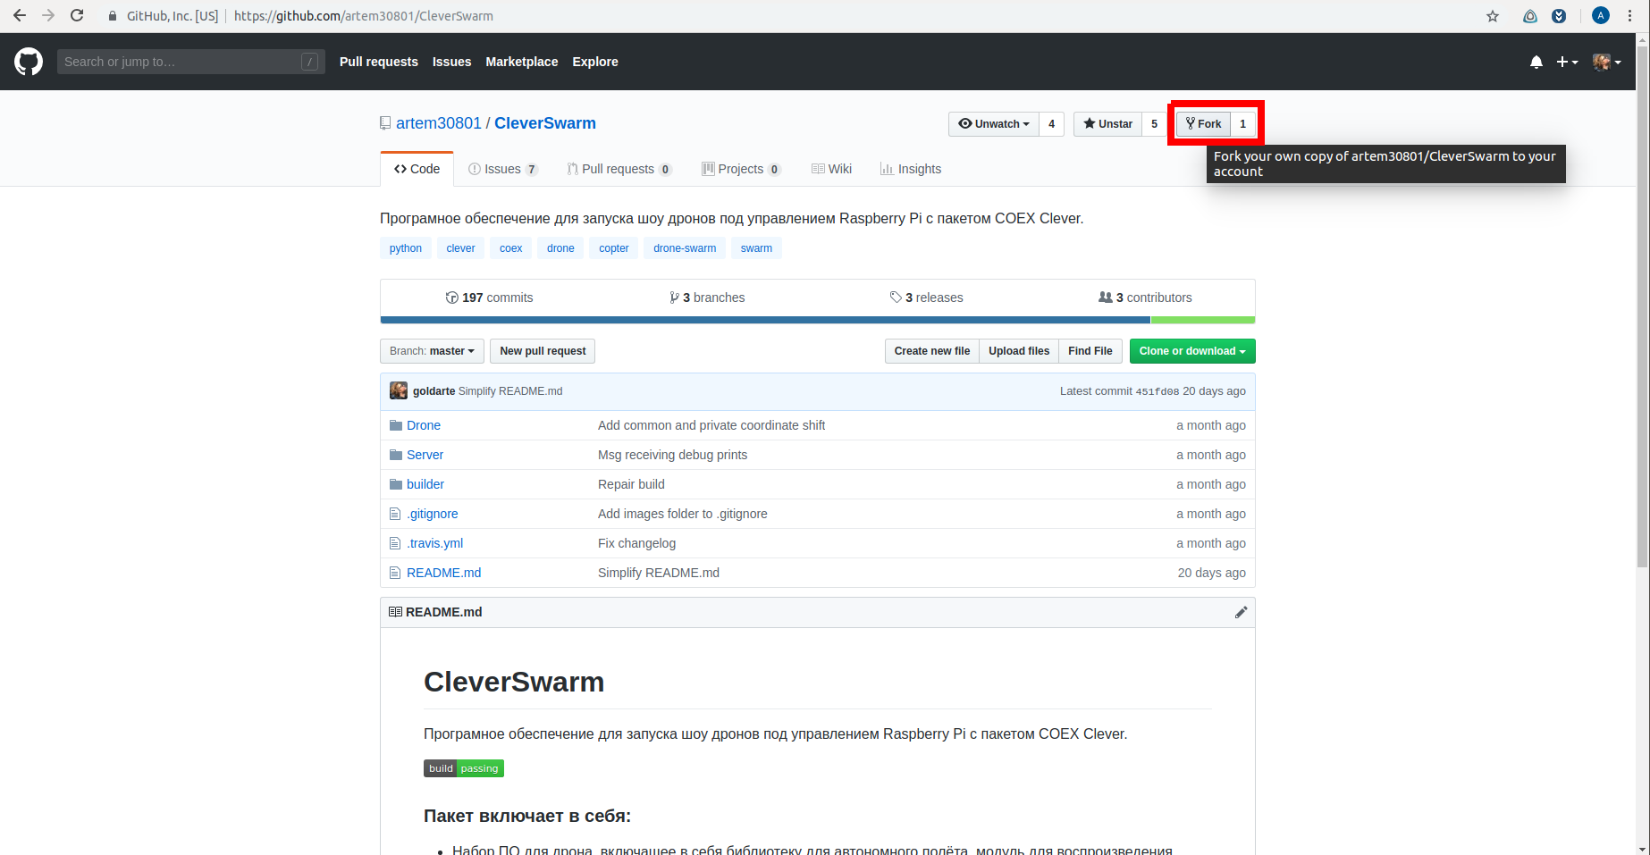
Task: Expand the Branch: master selector
Action: [432, 351]
